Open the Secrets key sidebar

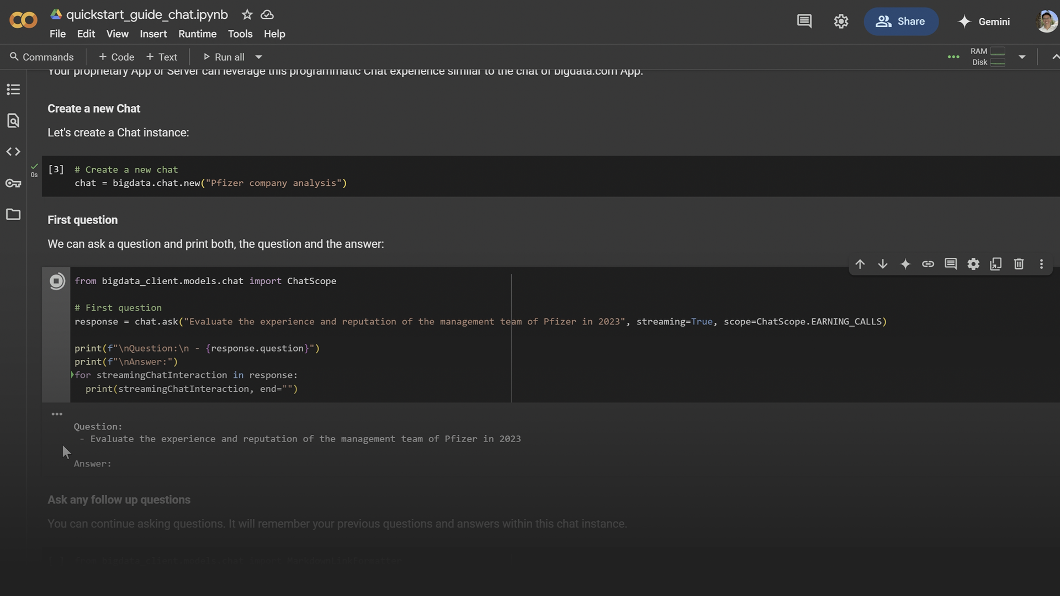tap(13, 183)
